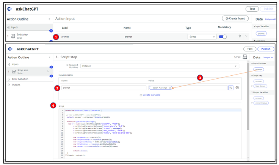Screen dimensions: 279x165
Task: Click the Script icon in step header
Action: 245,57
